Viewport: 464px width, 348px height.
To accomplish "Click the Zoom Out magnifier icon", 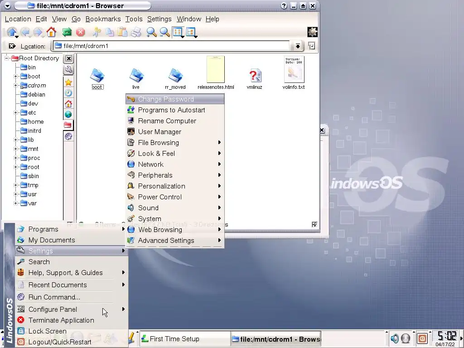I will (x=164, y=32).
